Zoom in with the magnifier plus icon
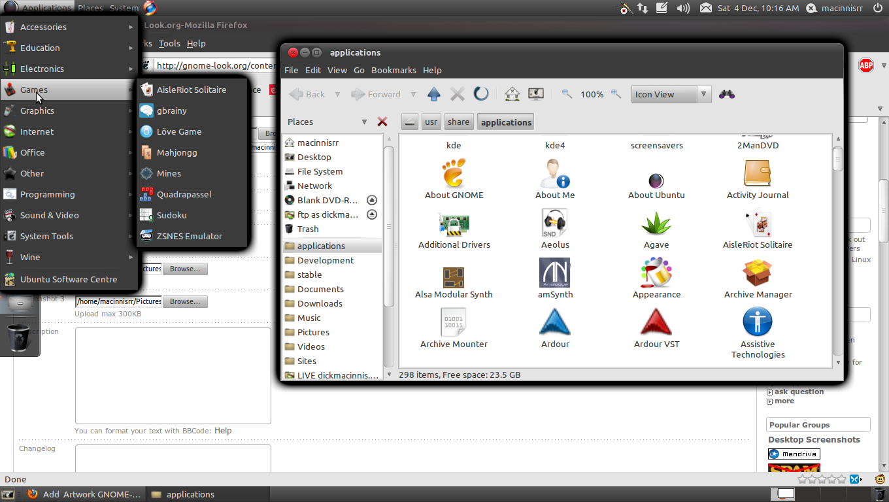889x502 pixels. (616, 94)
